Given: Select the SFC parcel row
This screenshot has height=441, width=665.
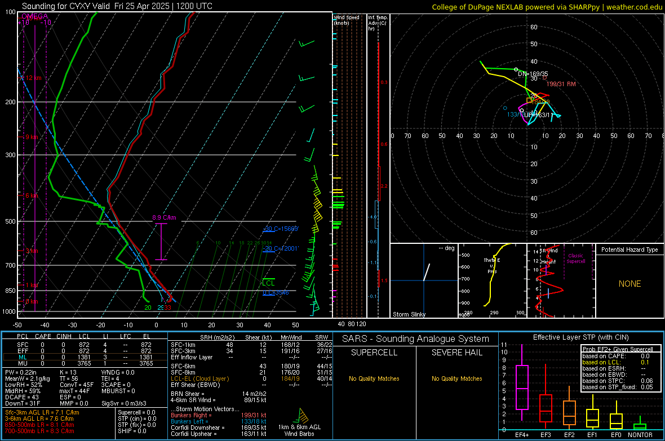Looking at the screenshot, I should tap(85, 345).
